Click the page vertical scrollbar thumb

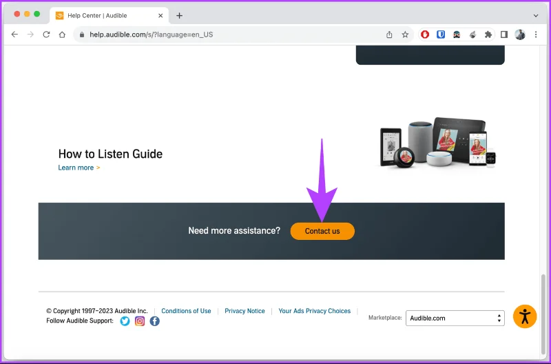[543, 314]
